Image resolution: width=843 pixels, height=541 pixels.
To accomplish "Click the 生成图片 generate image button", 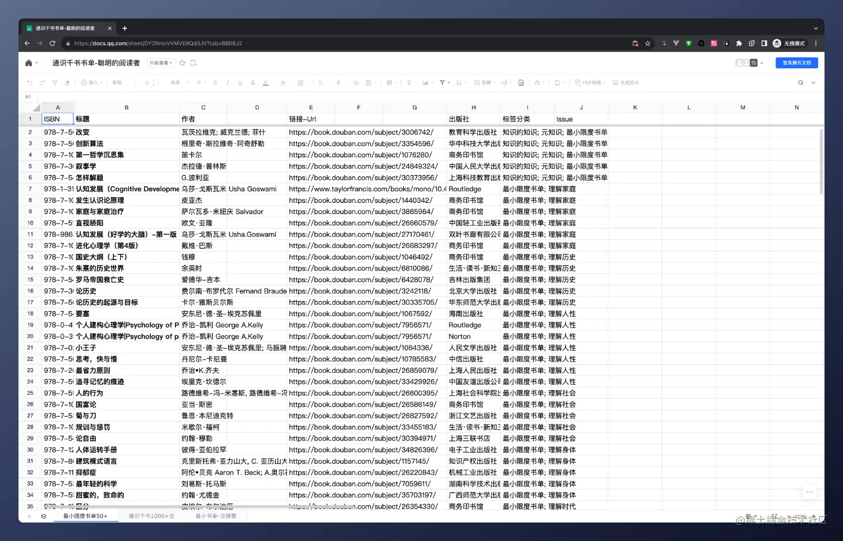I will click(x=626, y=83).
